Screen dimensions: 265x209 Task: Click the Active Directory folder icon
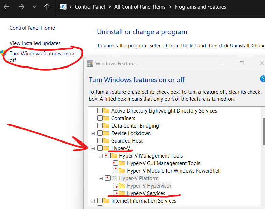tap(106, 110)
